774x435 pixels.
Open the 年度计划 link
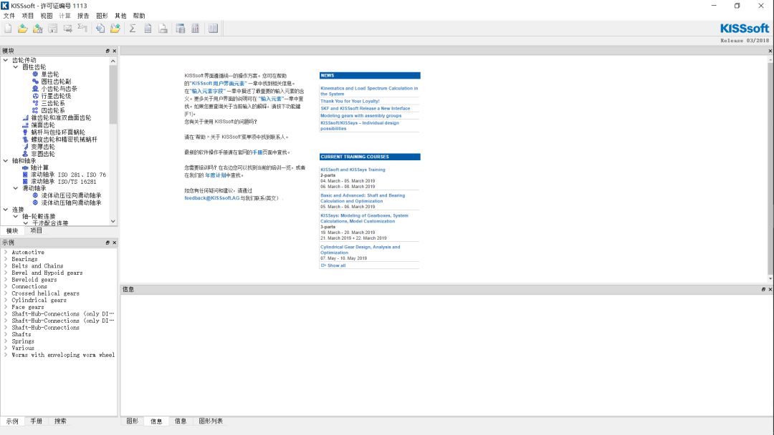[215, 175]
